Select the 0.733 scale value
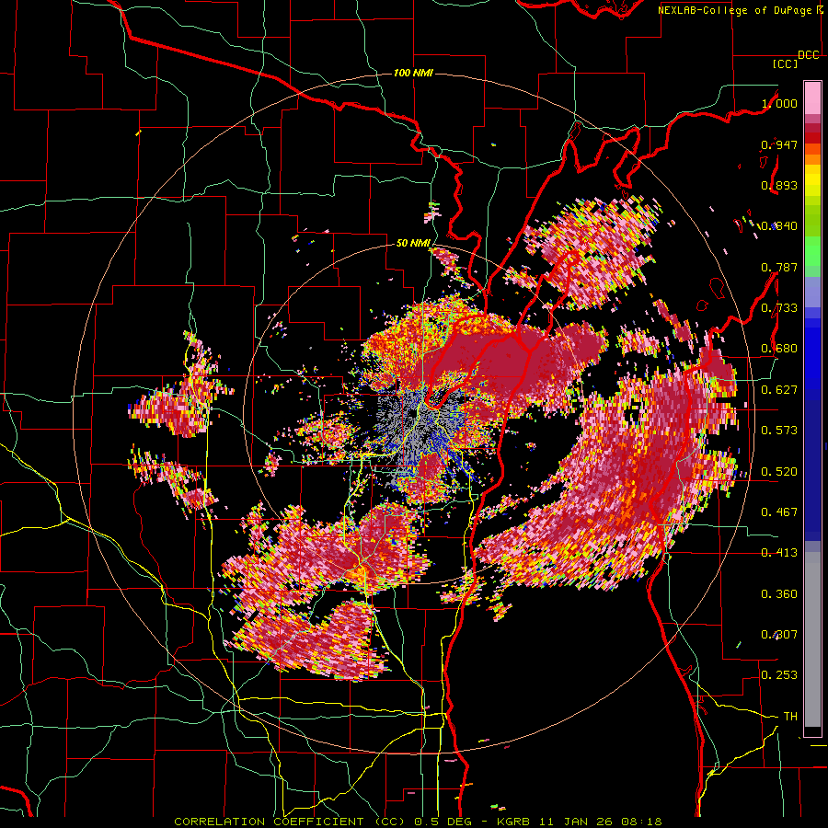Viewport: 828px width, 828px height. click(779, 308)
